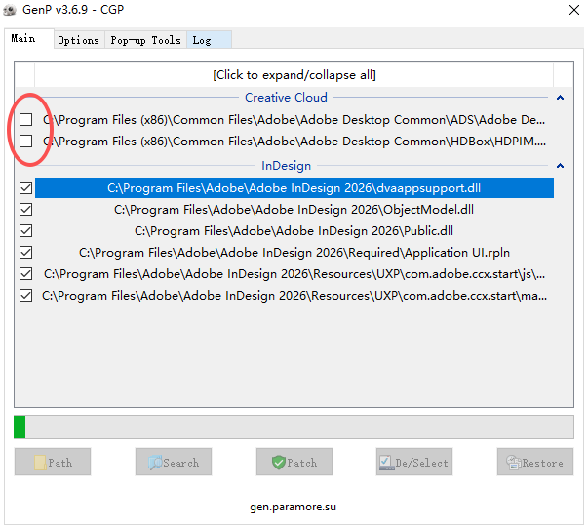Collapse the InDesign group arrow
This screenshot has height=529, width=588.
click(x=560, y=166)
